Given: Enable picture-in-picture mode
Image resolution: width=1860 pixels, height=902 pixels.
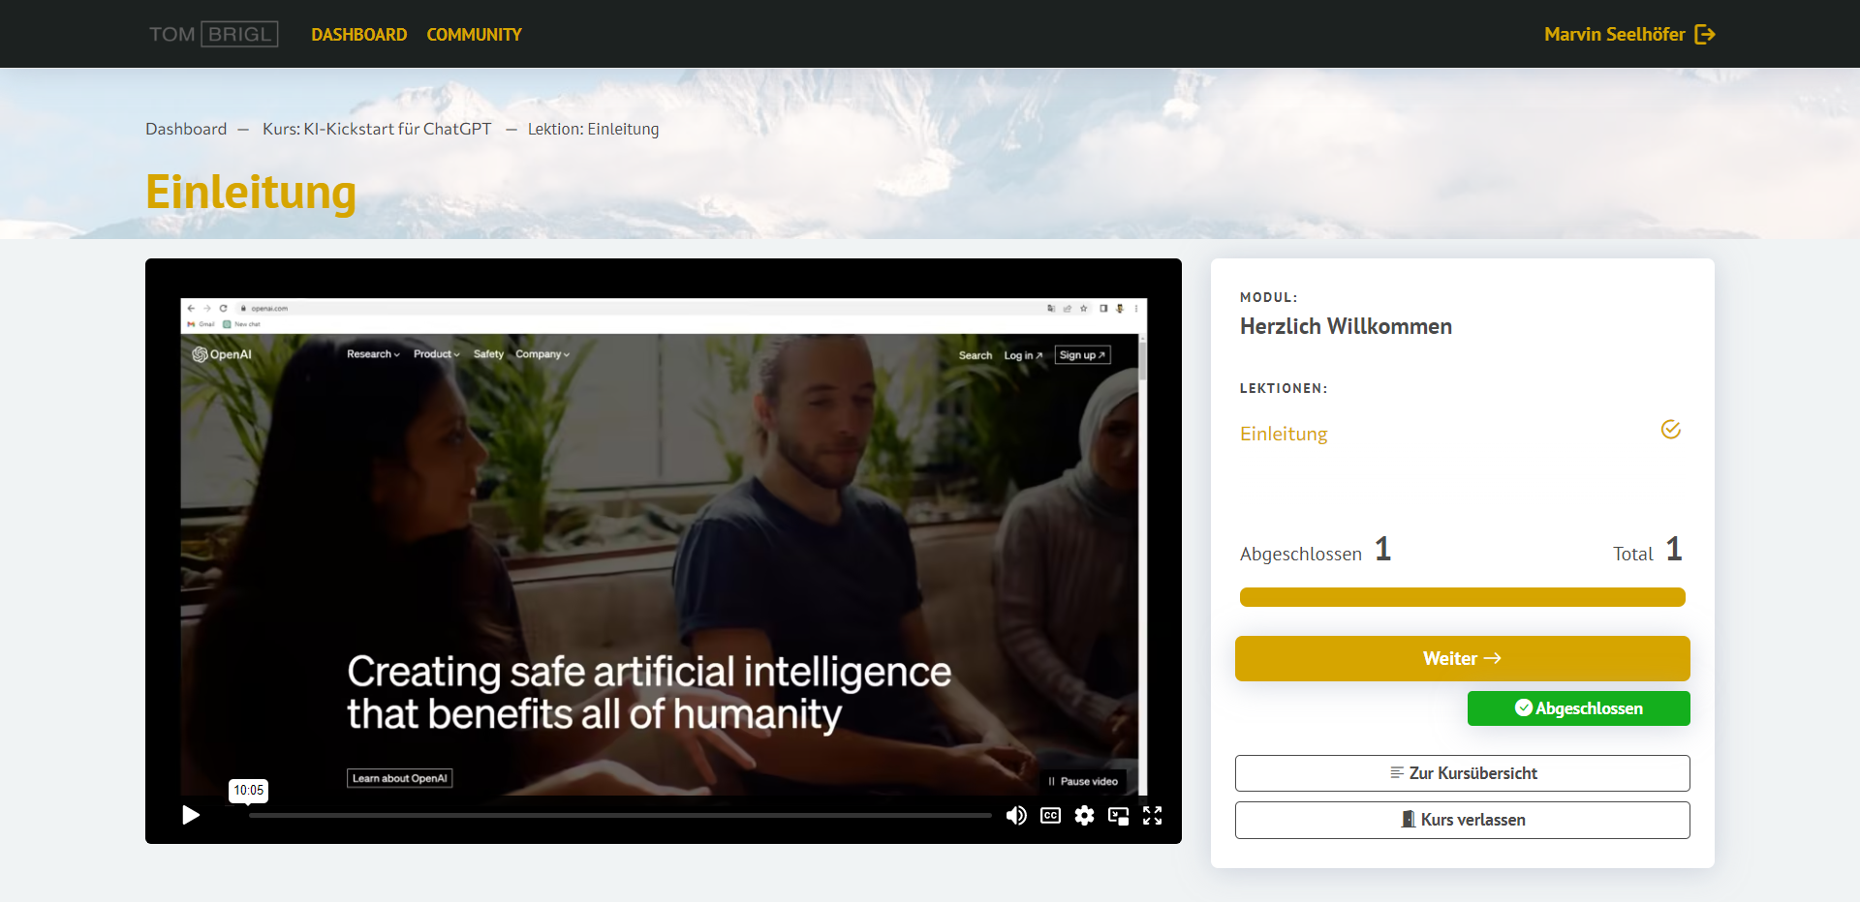Looking at the screenshot, I should 1118,816.
